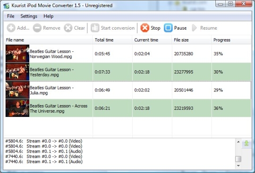
Task: Click the Start conversion icon
Action: pyautogui.click(x=95, y=28)
